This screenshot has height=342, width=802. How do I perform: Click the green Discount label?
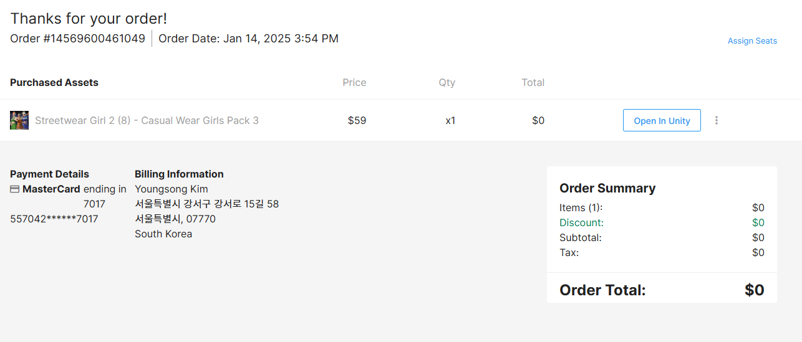click(x=581, y=223)
